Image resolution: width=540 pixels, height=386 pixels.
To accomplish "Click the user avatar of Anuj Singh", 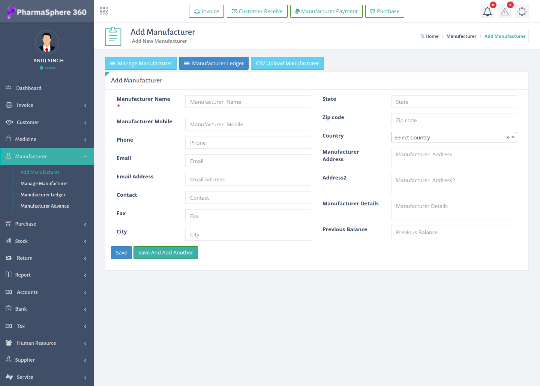I will tap(47, 42).
